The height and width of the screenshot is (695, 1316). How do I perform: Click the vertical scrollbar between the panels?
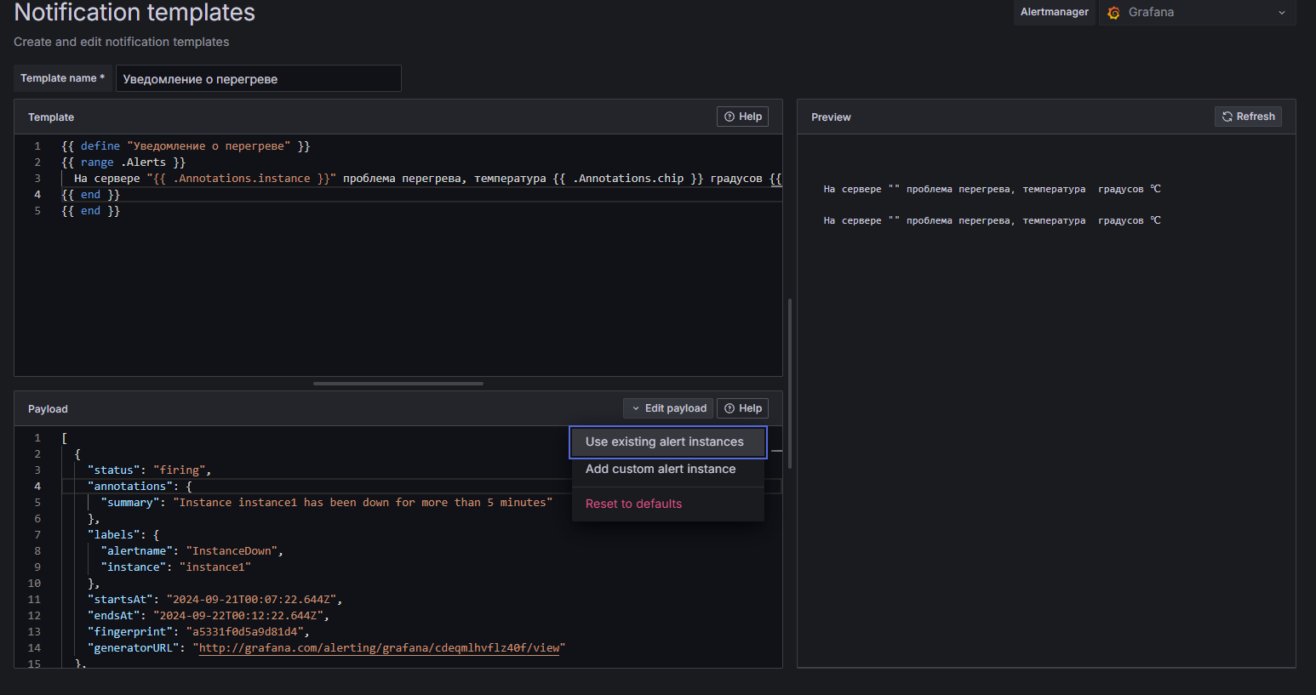790,383
